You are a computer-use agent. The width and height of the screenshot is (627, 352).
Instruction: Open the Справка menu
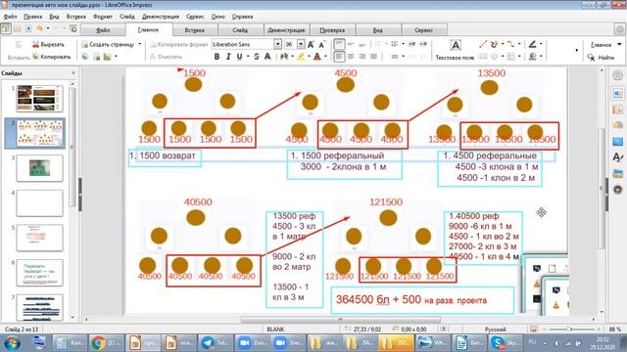tap(242, 17)
